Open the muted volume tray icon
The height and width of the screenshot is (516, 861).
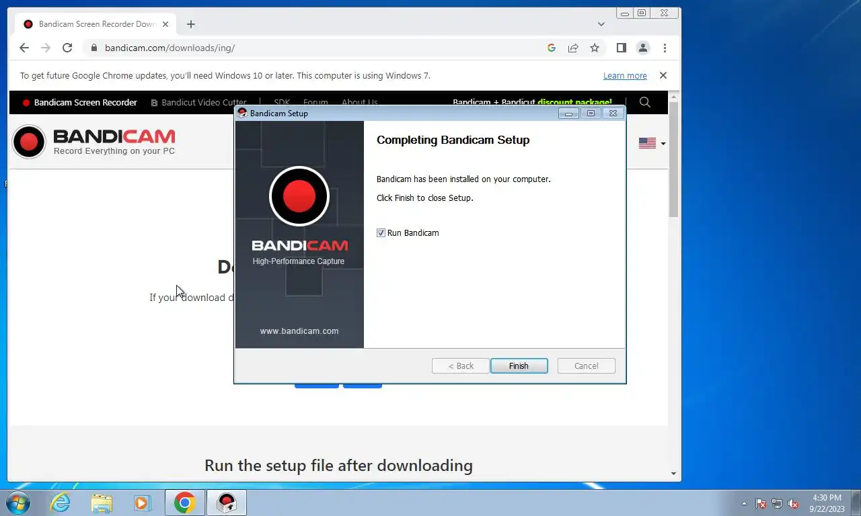pos(793,503)
